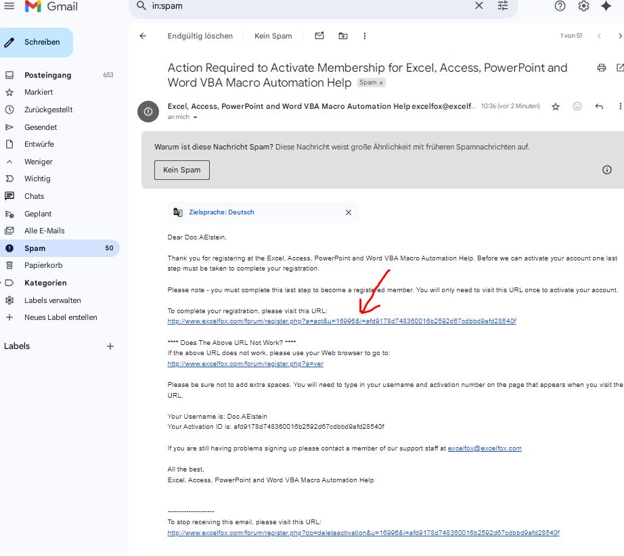Open the Papierkorb folder
This screenshot has height=556, width=624.
pyautogui.click(x=43, y=265)
